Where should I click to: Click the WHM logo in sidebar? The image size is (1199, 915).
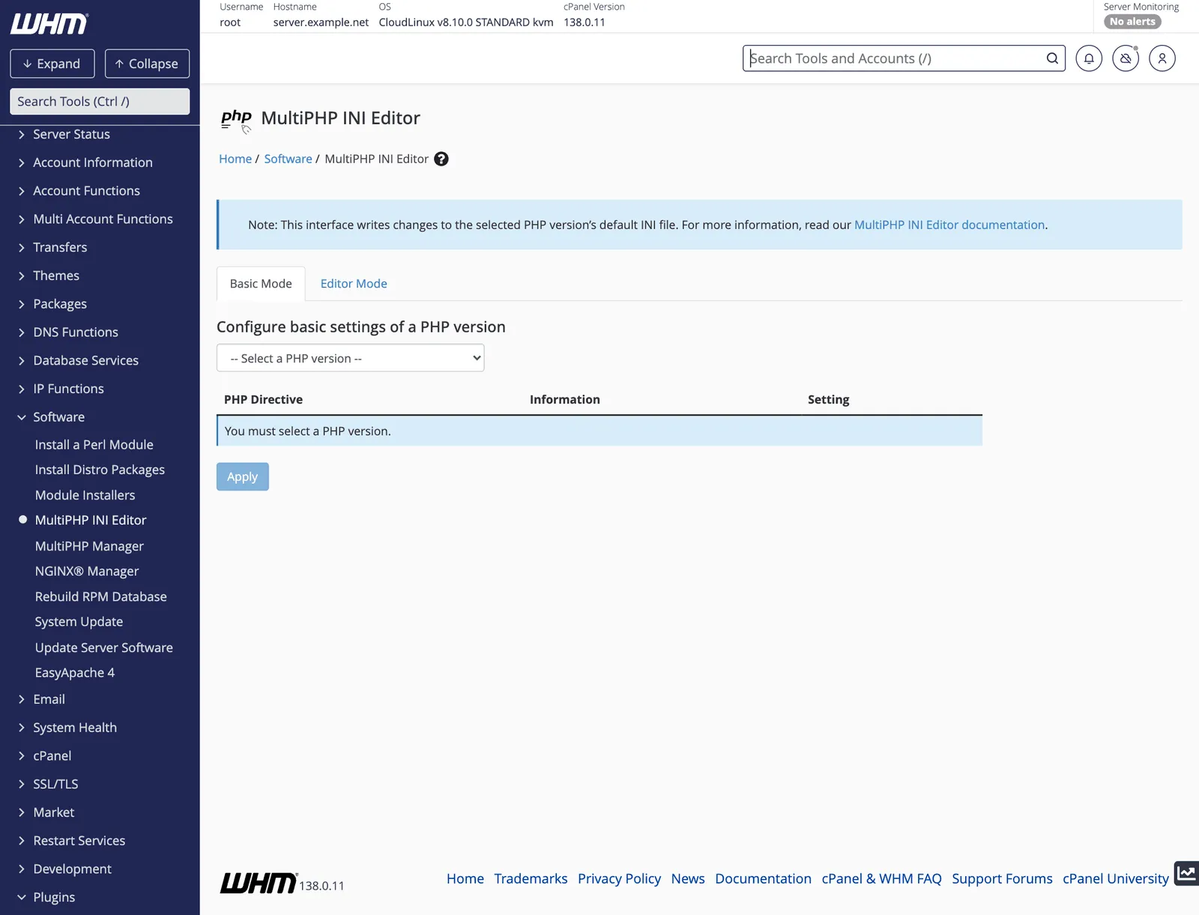pyautogui.click(x=49, y=24)
